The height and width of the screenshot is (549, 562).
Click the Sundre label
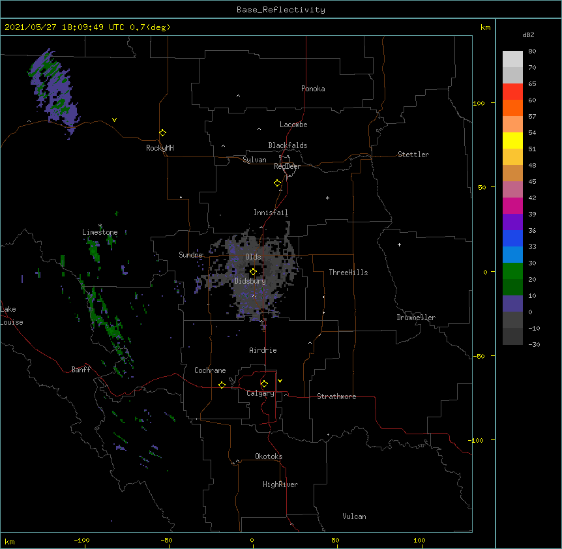pyautogui.click(x=190, y=255)
